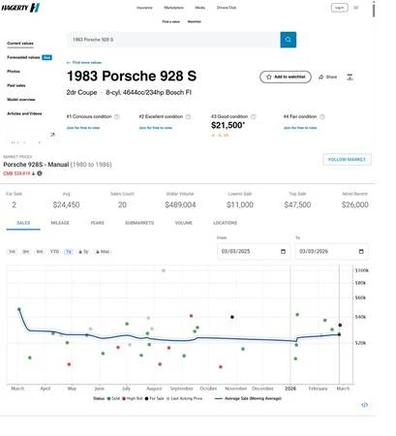
Task: Click the From date input 03/03/2025
Action: pyautogui.click(x=254, y=252)
